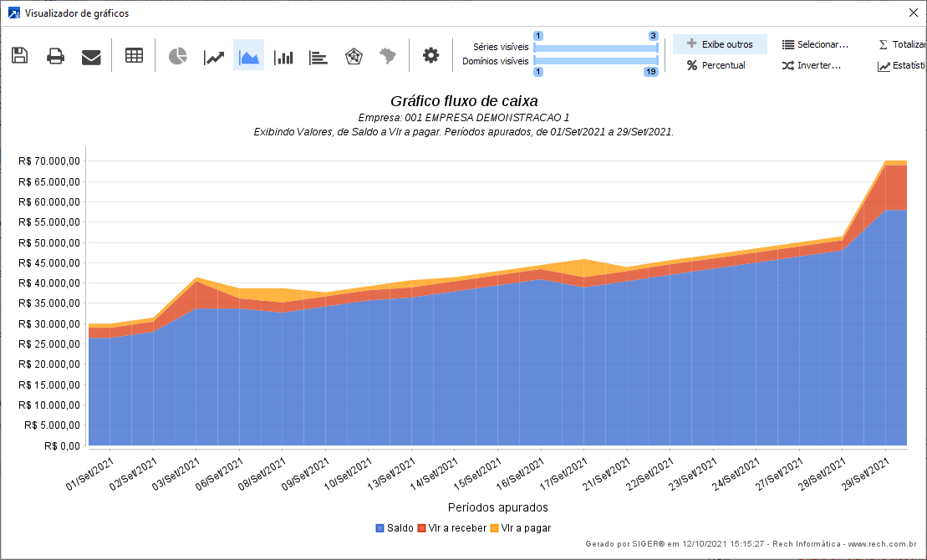Toggle Saldo series in legend
This screenshot has height=560, width=927.
click(395, 528)
